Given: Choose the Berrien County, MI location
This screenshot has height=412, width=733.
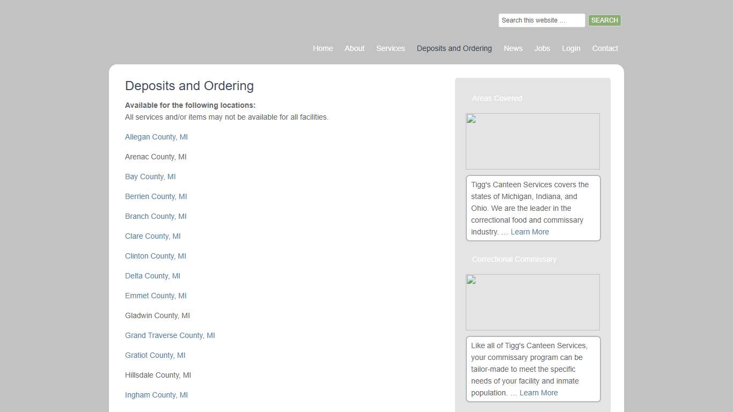Looking at the screenshot, I should pyautogui.click(x=156, y=196).
